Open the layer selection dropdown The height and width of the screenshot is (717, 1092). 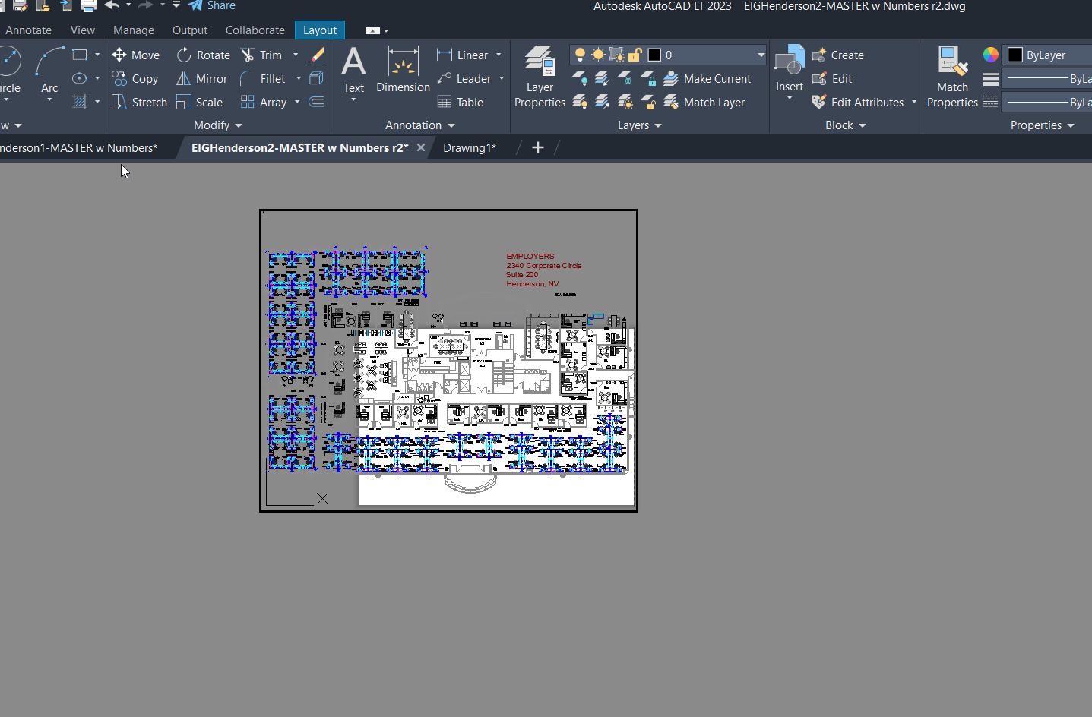(x=761, y=55)
